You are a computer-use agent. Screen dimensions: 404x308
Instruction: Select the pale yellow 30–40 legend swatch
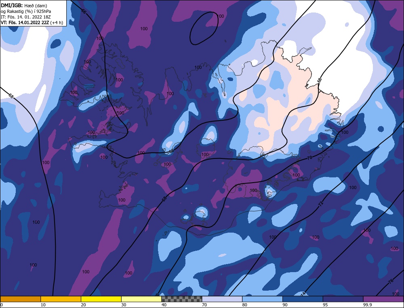pyautogui.click(x=141, y=299)
